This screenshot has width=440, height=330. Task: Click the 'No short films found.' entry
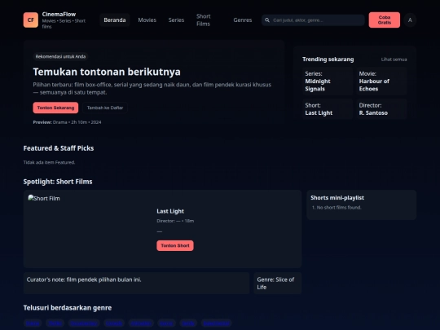pyautogui.click(x=339, y=208)
